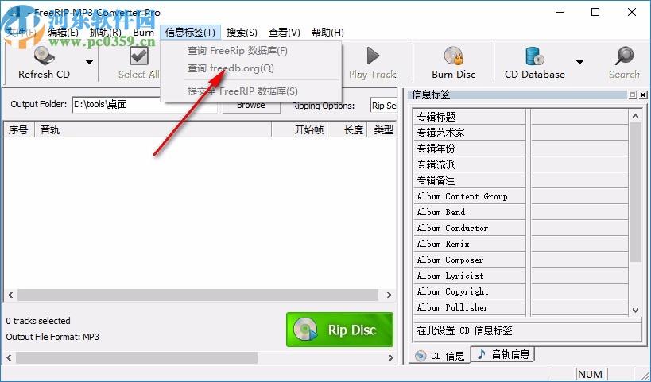Click the 专辑艺术家 value field
651x382 pixels.
click(579, 133)
